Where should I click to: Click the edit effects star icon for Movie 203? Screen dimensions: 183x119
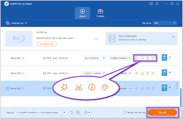(x=137, y=89)
